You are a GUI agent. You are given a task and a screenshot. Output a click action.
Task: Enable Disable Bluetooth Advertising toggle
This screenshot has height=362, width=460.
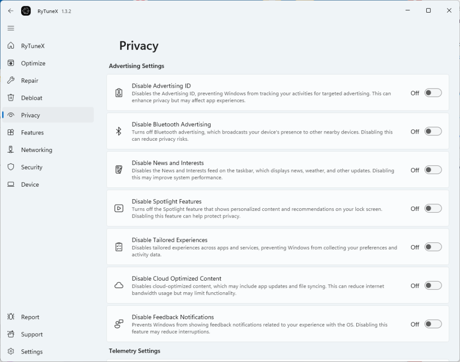click(x=433, y=131)
